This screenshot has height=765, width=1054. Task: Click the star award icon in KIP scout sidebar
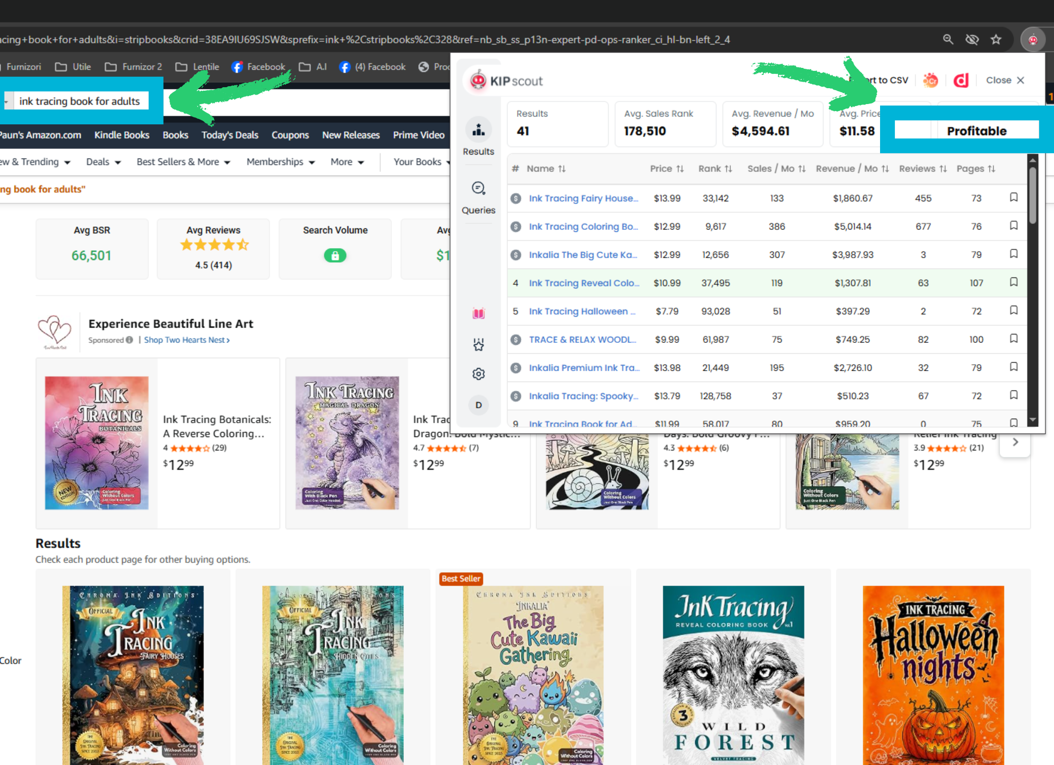click(x=478, y=344)
